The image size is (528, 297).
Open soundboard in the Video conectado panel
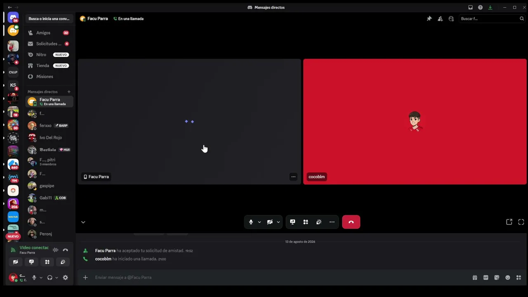(63, 262)
